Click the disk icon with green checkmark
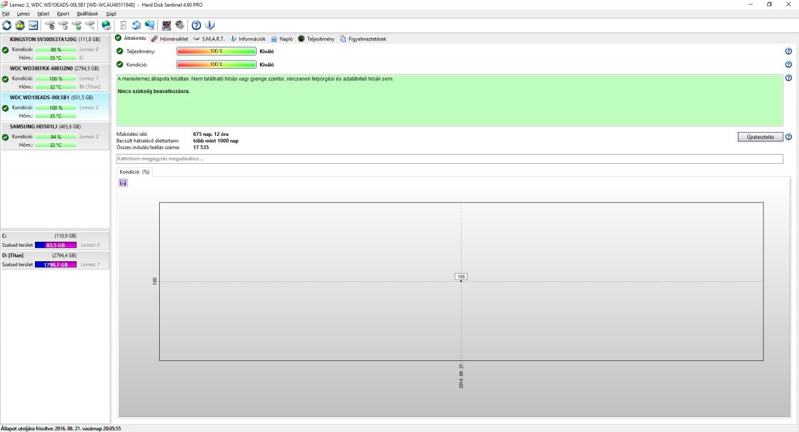Viewport: 799px width, 432px height. (x=77, y=26)
